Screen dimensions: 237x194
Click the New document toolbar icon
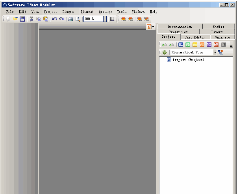click(x=8, y=19)
